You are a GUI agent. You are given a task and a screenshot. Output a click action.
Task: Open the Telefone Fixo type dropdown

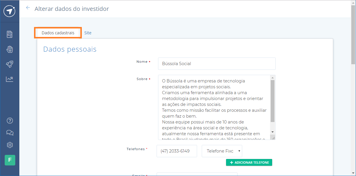click(x=222, y=151)
